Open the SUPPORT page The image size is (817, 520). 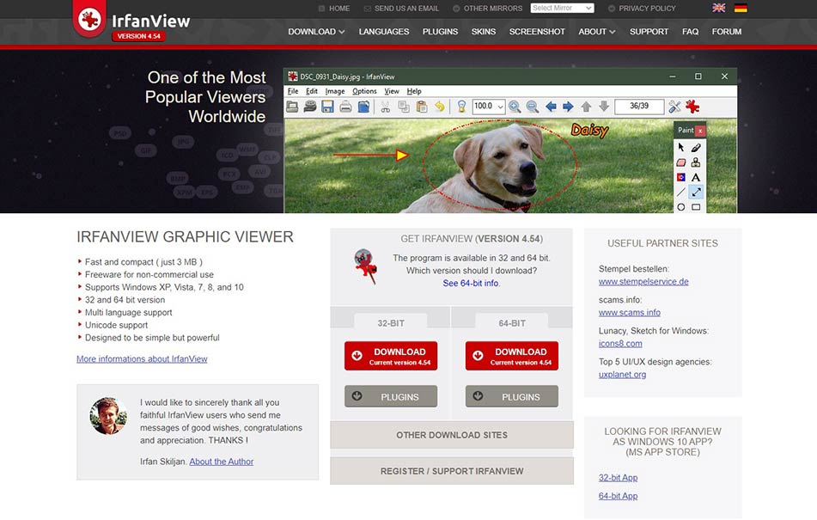pos(649,31)
